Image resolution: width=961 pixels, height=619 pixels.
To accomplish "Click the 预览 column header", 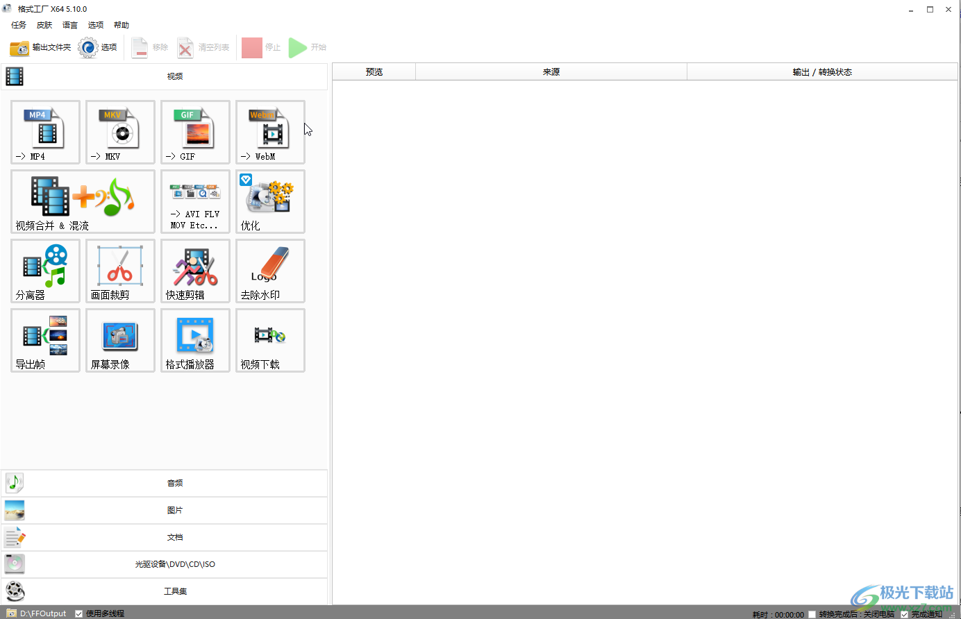I will [x=374, y=71].
